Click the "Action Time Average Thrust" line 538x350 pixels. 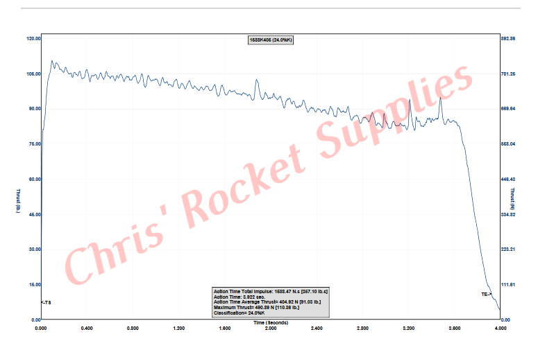267,302
